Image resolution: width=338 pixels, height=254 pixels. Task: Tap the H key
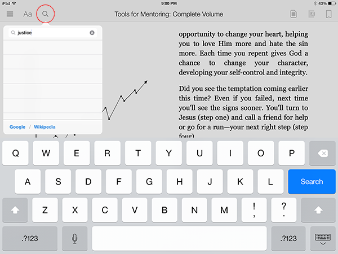click(x=180, y=182)
